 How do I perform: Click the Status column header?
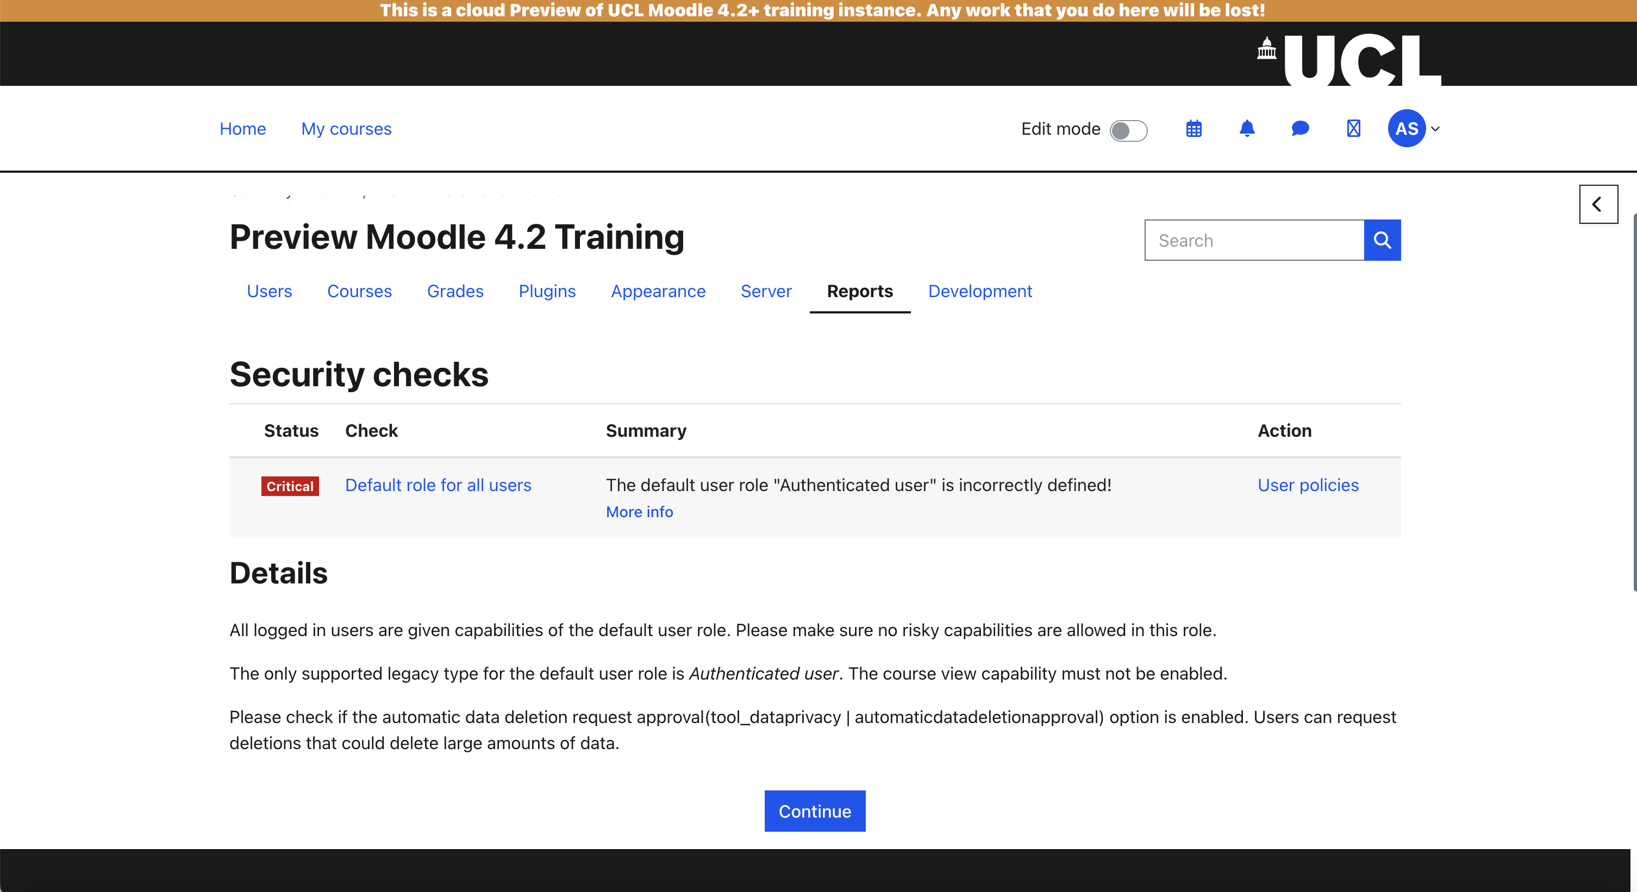tap(291, 431)
